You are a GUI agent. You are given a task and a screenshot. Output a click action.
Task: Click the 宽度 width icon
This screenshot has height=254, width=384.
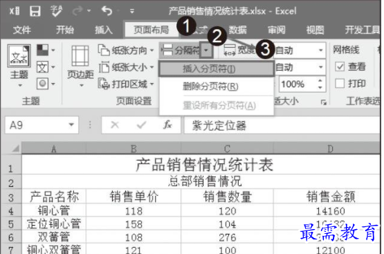click(230, 51)
